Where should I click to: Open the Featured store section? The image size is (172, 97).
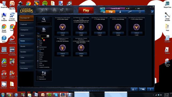26,24
